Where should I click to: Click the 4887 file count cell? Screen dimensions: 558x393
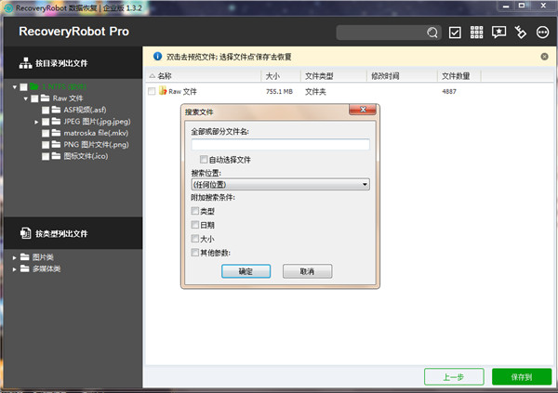tap(449, 91)
